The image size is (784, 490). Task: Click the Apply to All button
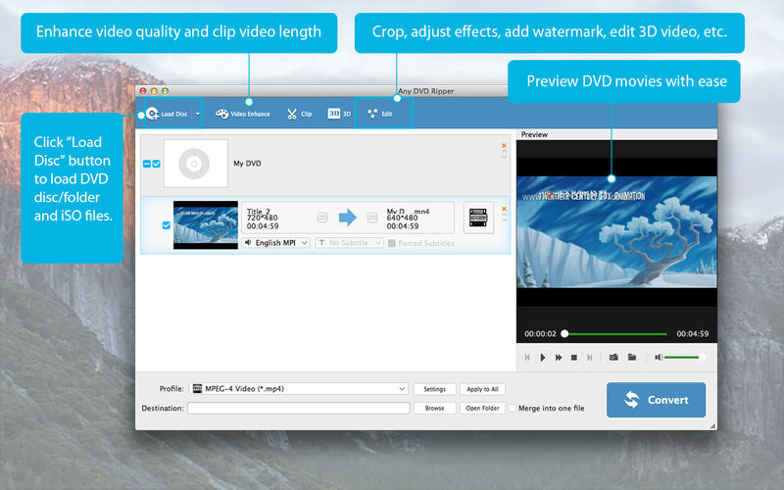(x=482, y=389)
